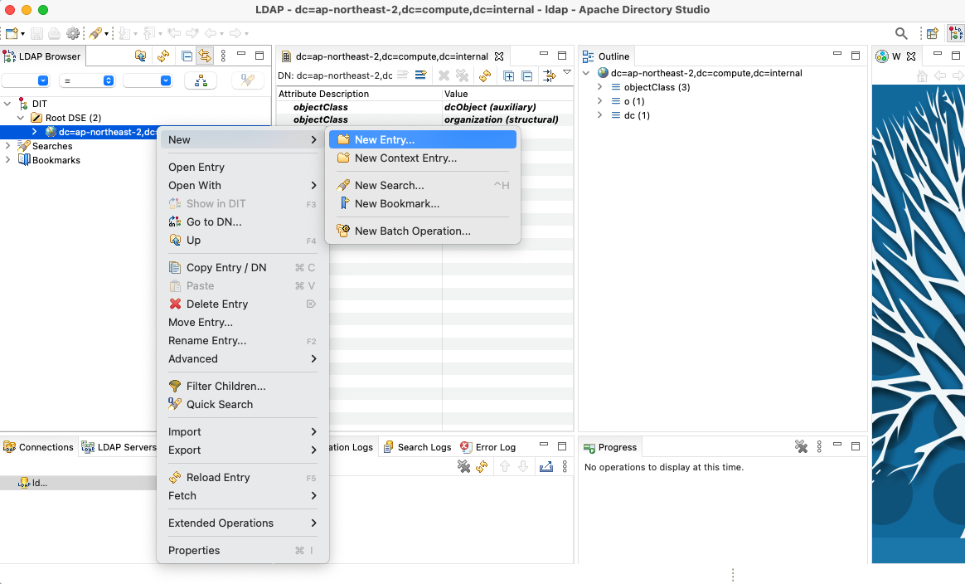Open the Advanced submenu
This screenshot has height=584, width=965.
[x=242, y=358]
